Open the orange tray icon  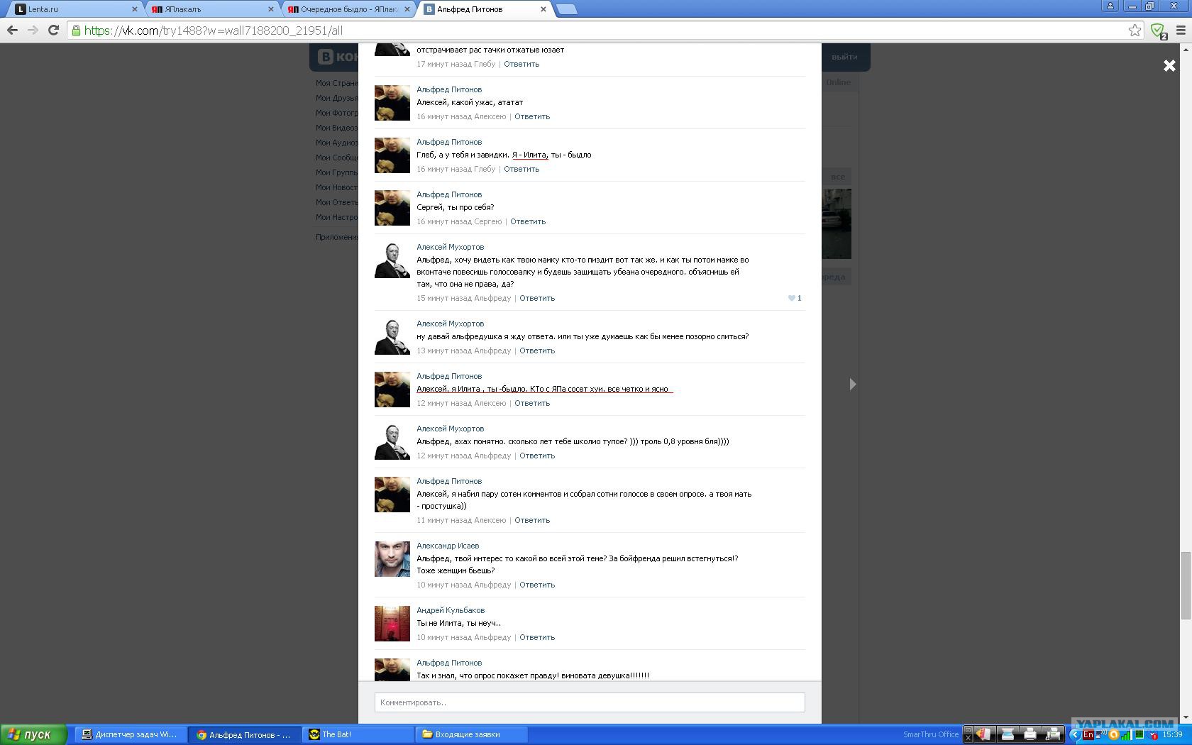coord(1114,735)
